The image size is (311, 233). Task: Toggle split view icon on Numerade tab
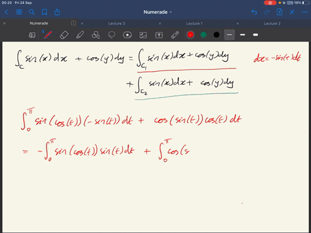pos(73,23)
